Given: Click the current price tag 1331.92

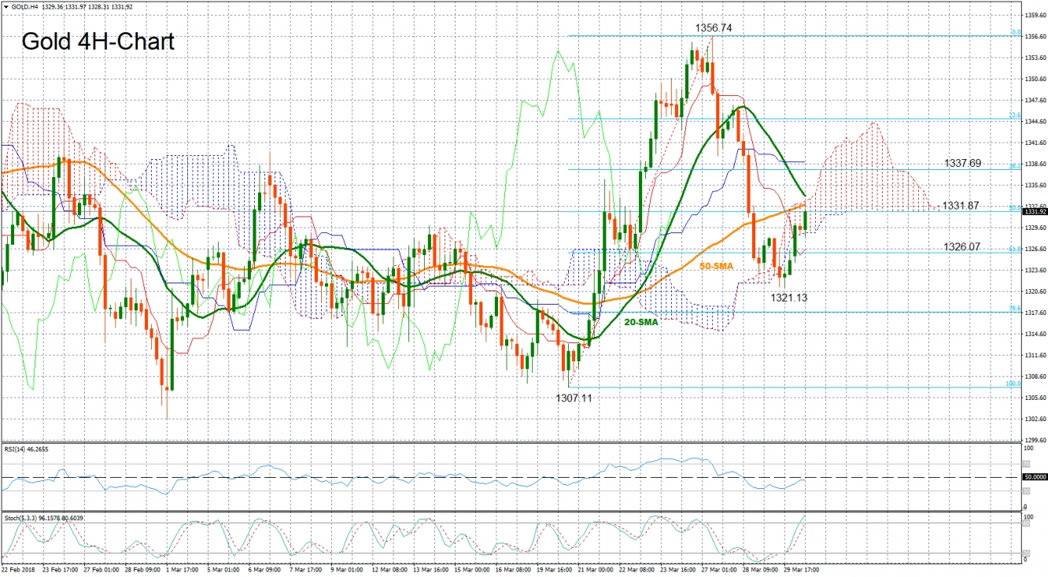Looking at the screenshot, I should point(1034,212).
